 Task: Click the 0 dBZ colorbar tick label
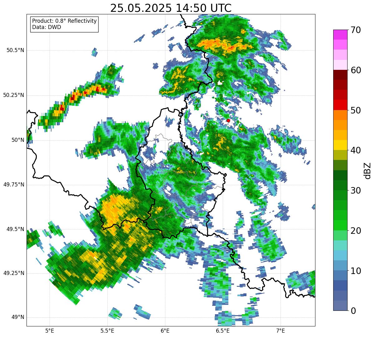[353, 311]
